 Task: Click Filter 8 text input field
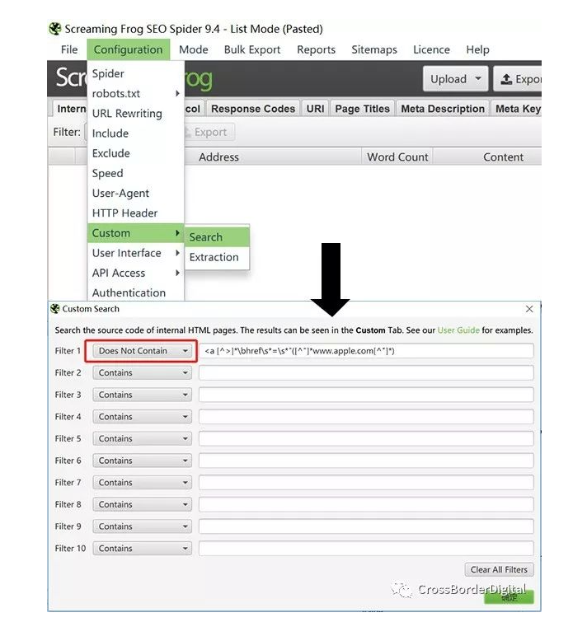(x=366, y=504)
